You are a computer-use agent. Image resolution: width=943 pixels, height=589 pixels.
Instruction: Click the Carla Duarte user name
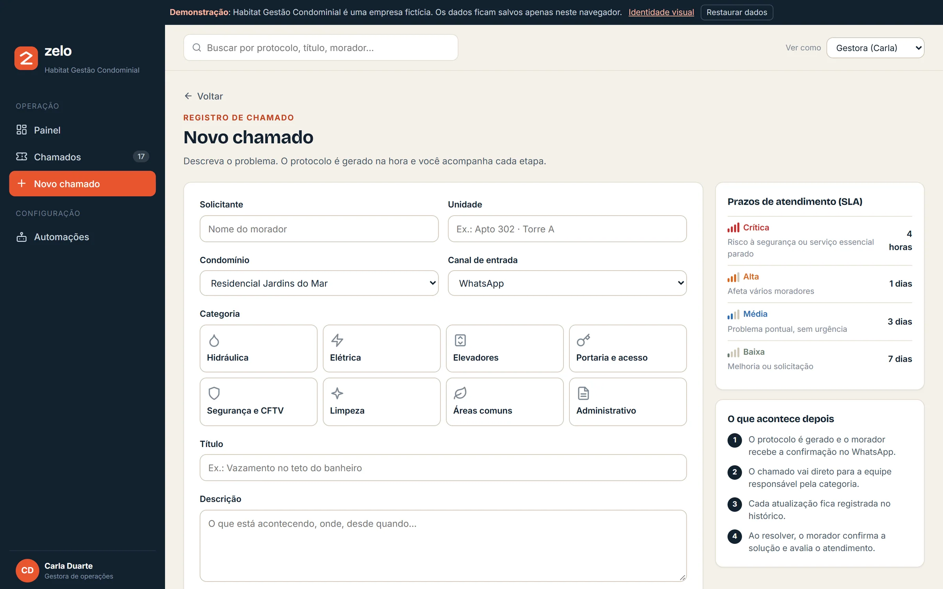click(x=68, y=566)
